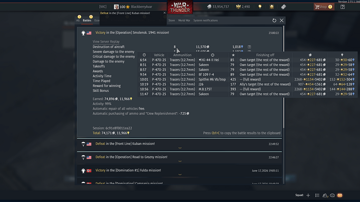Click the crosshair target column header icon
Screen dimensions: 360x202
pos(213,55)
